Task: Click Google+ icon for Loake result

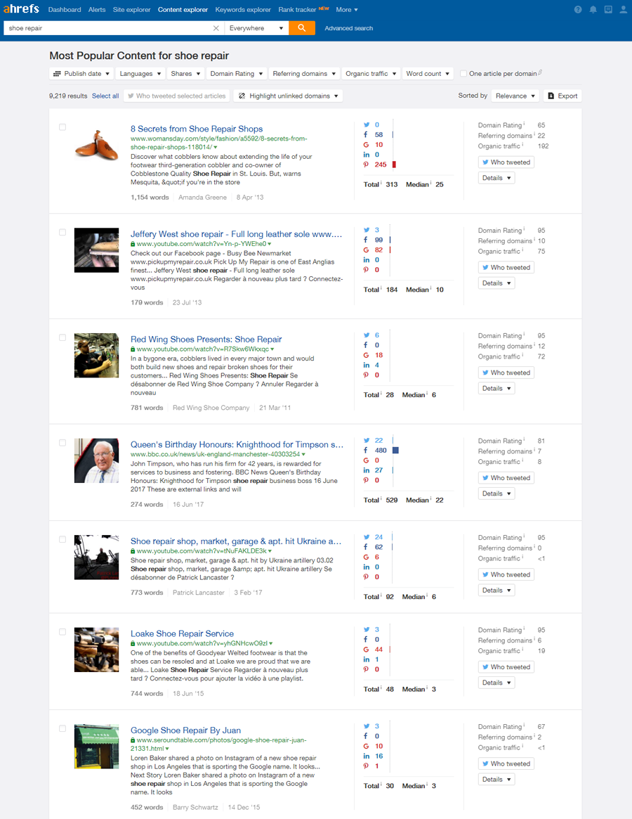Action: point(366,650)
